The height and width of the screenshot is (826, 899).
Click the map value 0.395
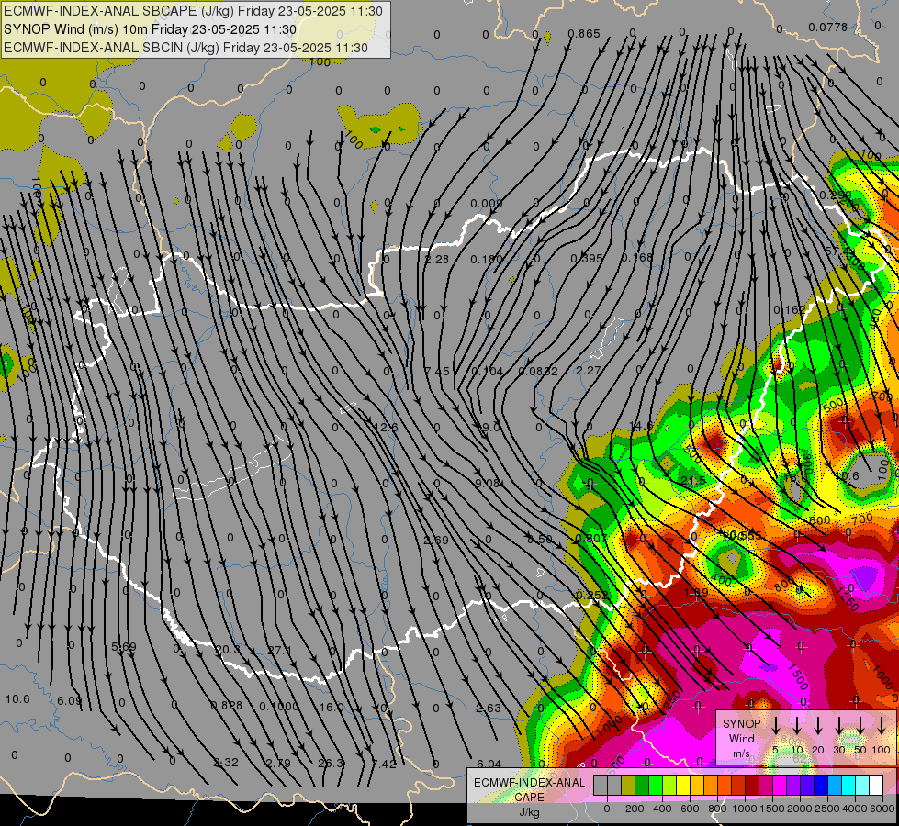coord(587,259)
